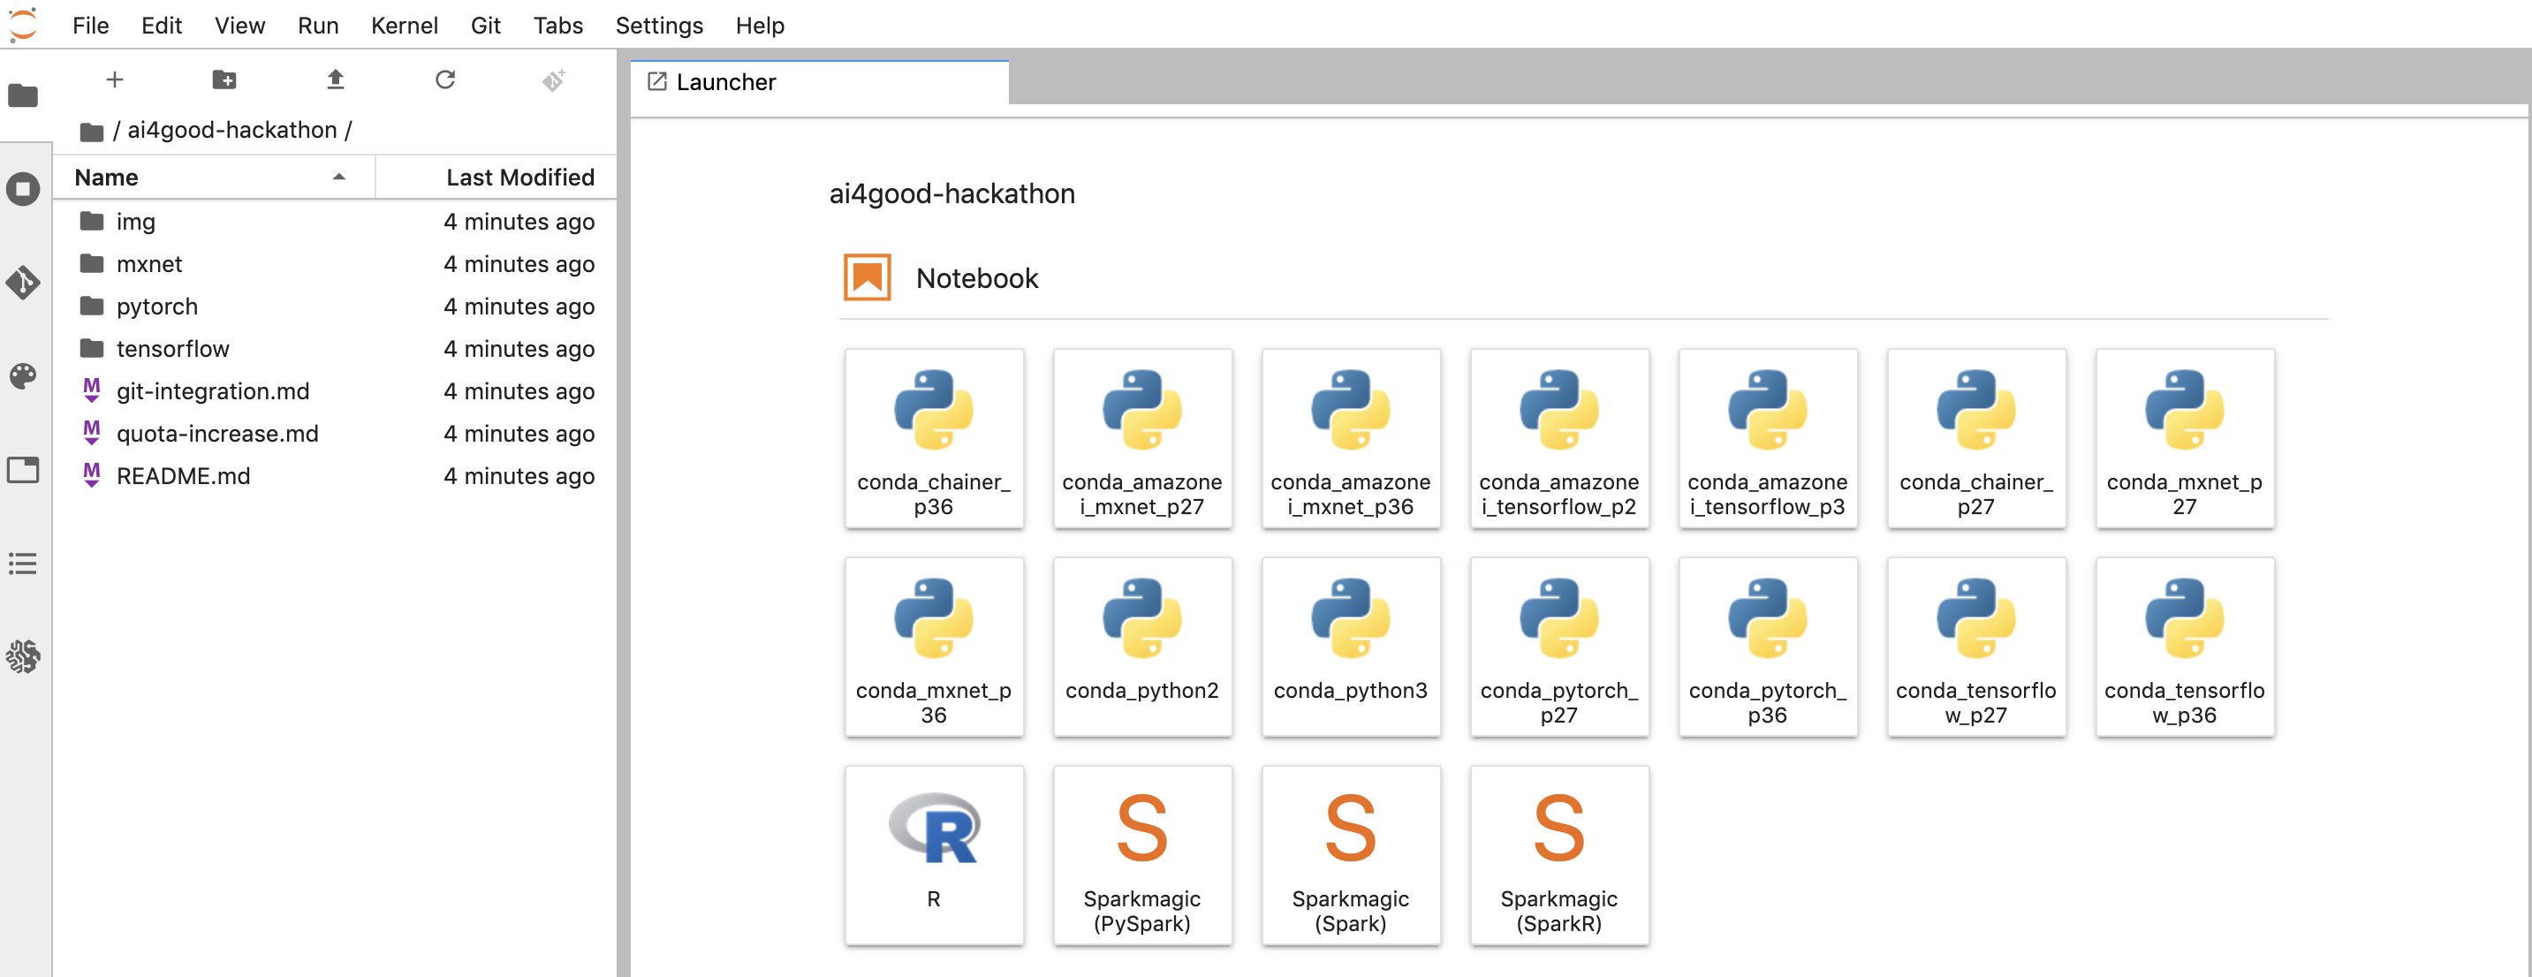The width and height of the screenshot is (2532, 977).
Task: Launch the R notebook kernel
Action: point(933,854)
